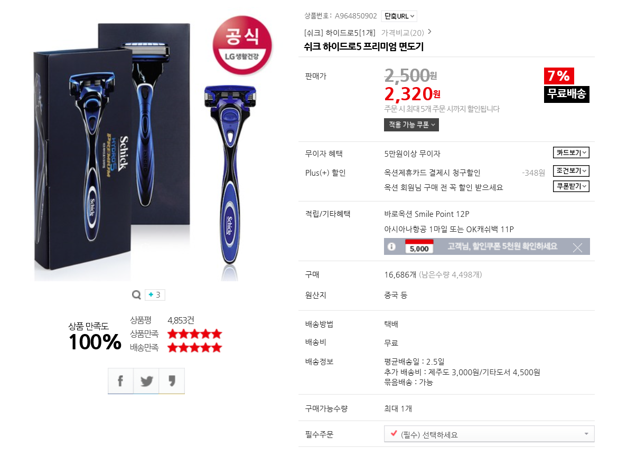Click the 공식 LG생활건강 official badge
Screen dimensions: 627x457
click(242, 45)
